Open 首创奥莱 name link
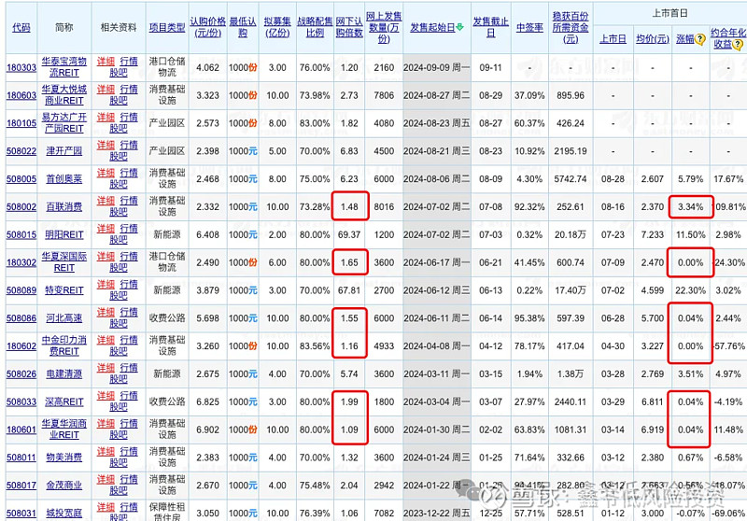747x521 pixels. [64, 179]
